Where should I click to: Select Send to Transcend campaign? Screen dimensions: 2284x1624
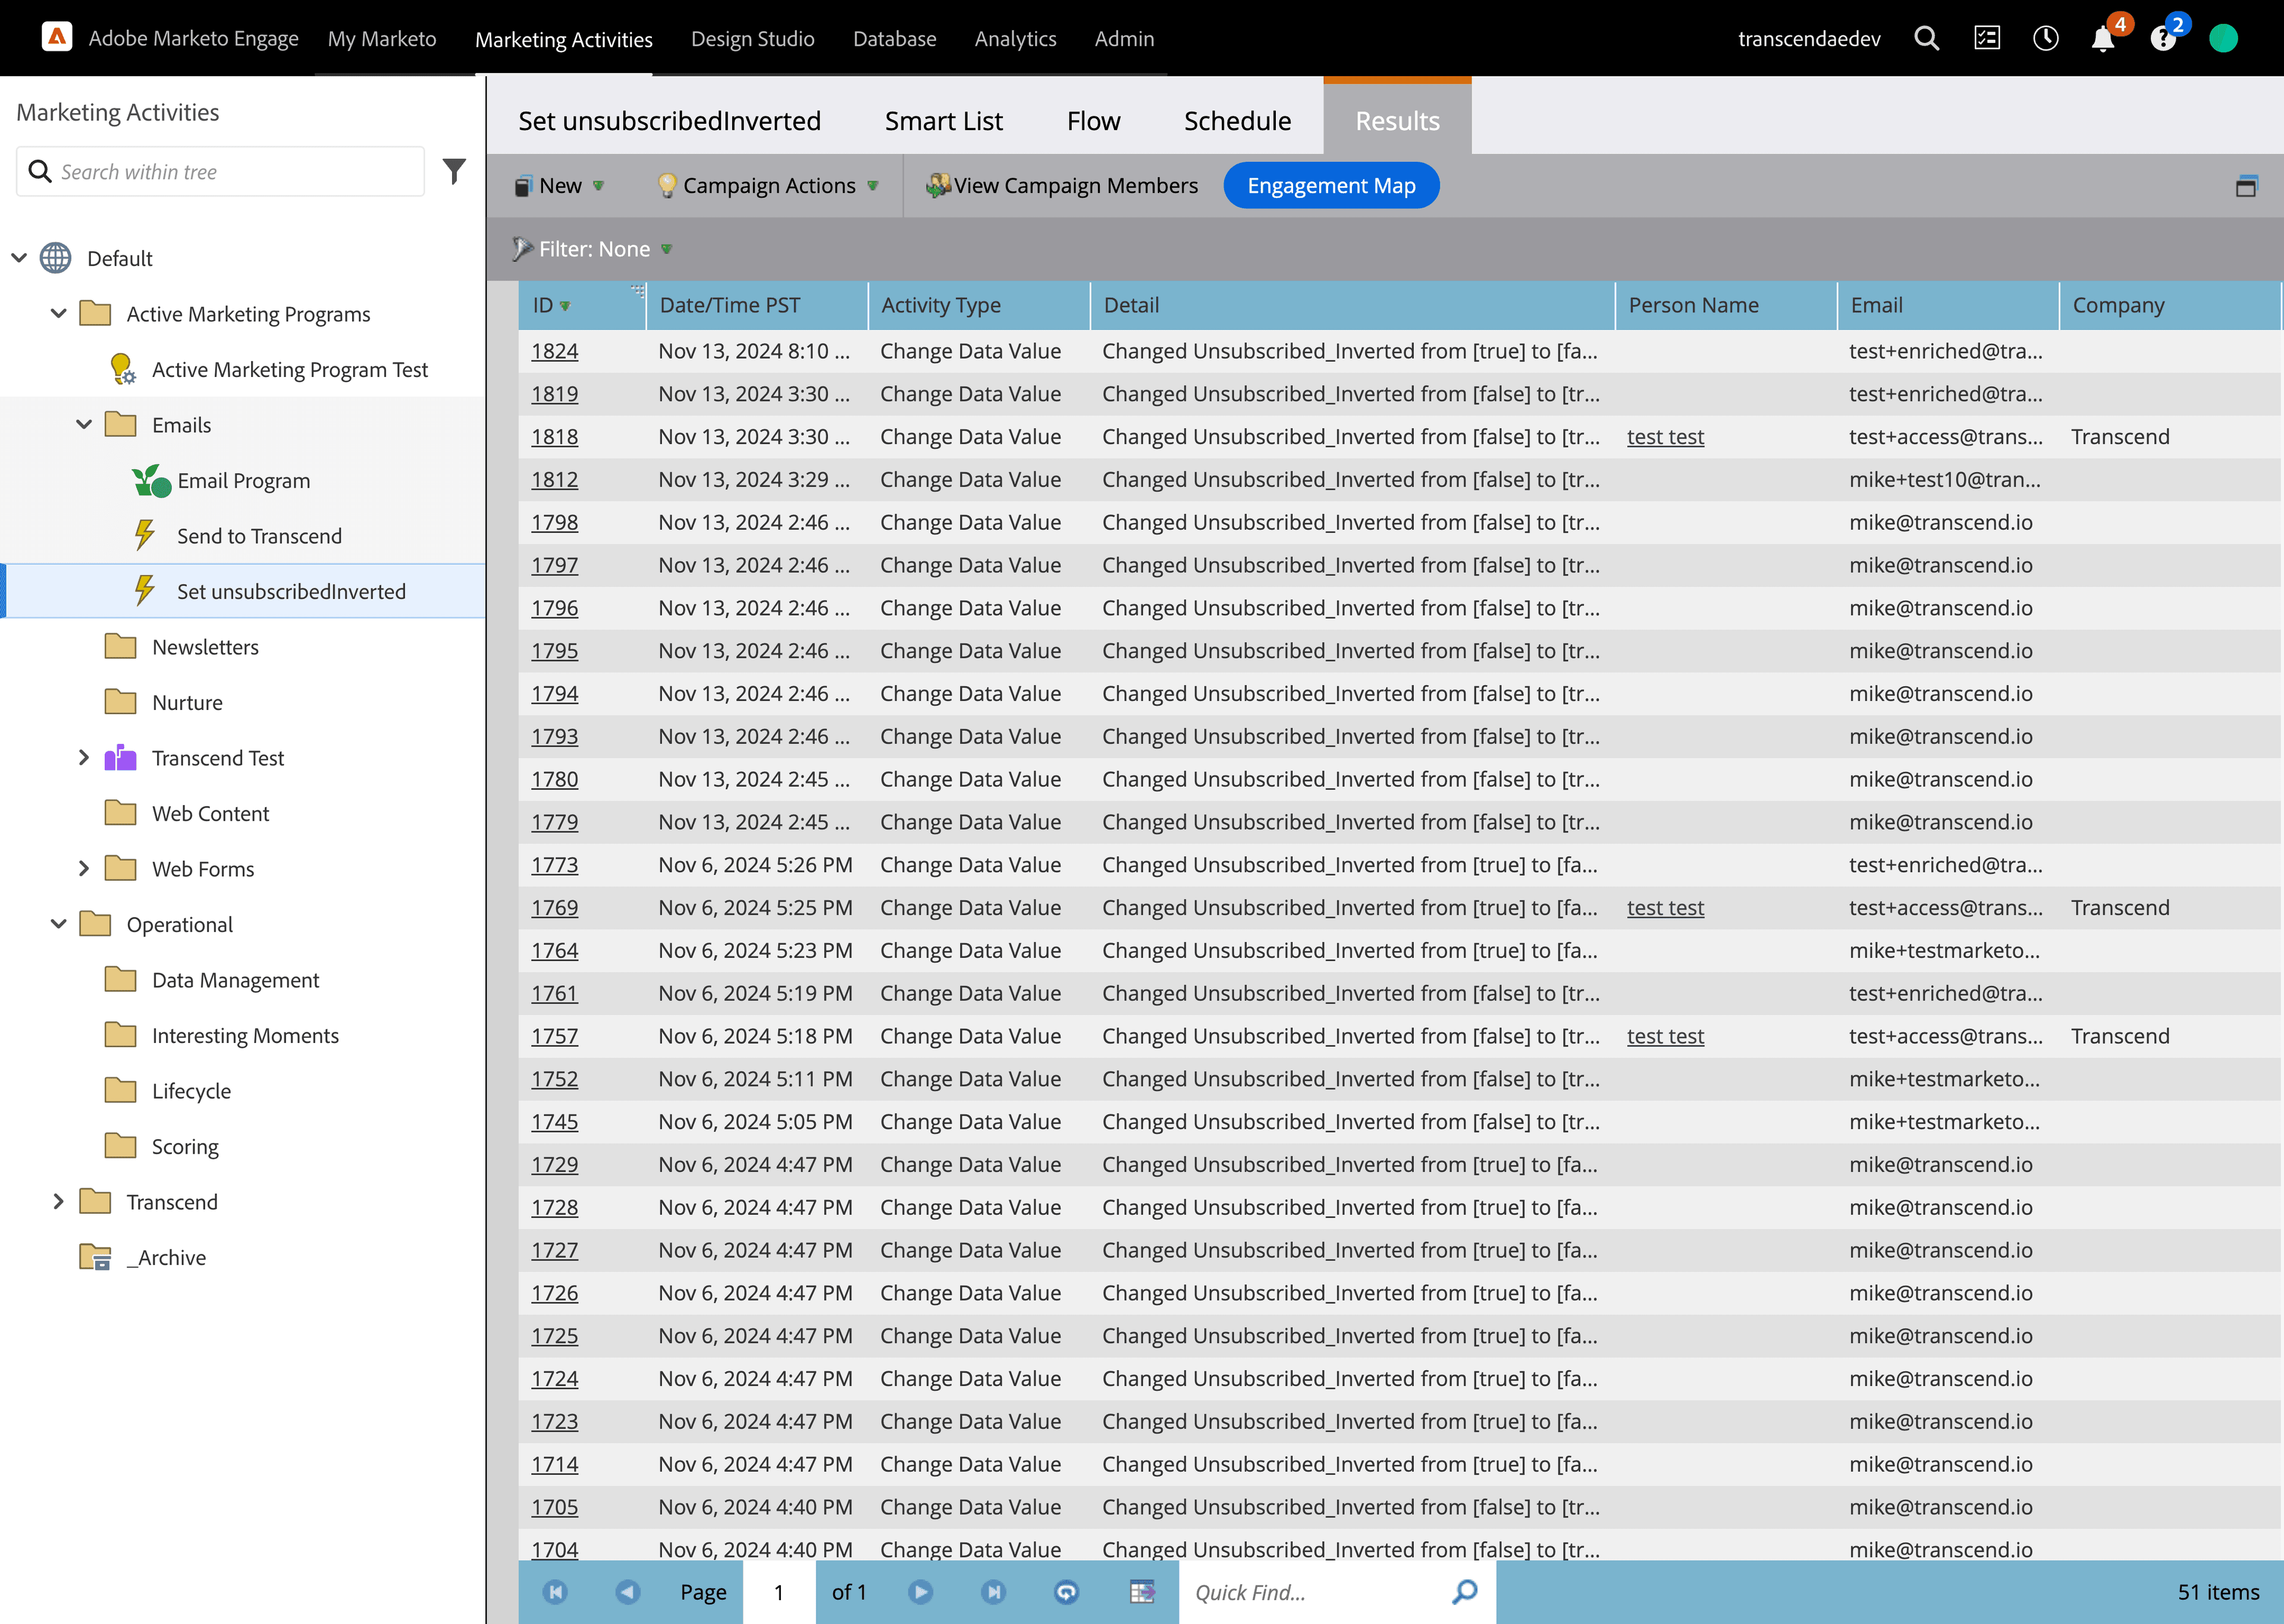pyautogui.click(x=259, y=536)
